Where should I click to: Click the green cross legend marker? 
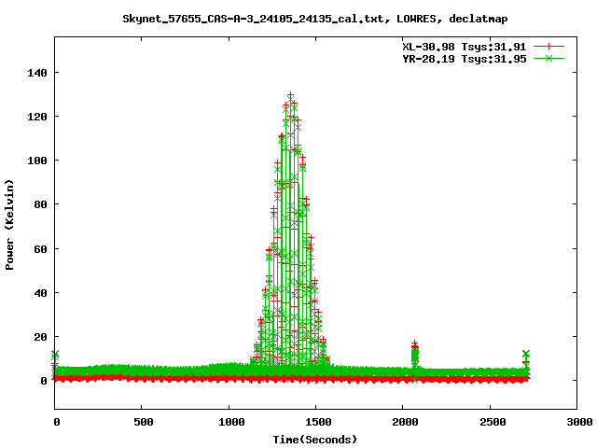[x=548, y=58]
